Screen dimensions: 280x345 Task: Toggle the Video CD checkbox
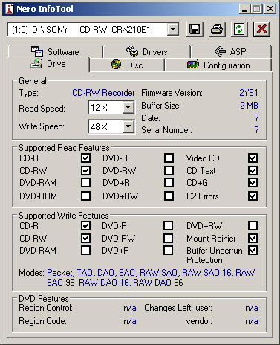pyautogui.click(x=253, y=158)
